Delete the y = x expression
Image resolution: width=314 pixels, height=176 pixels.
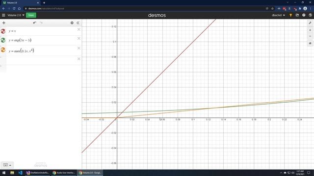[x=79, y=29]
